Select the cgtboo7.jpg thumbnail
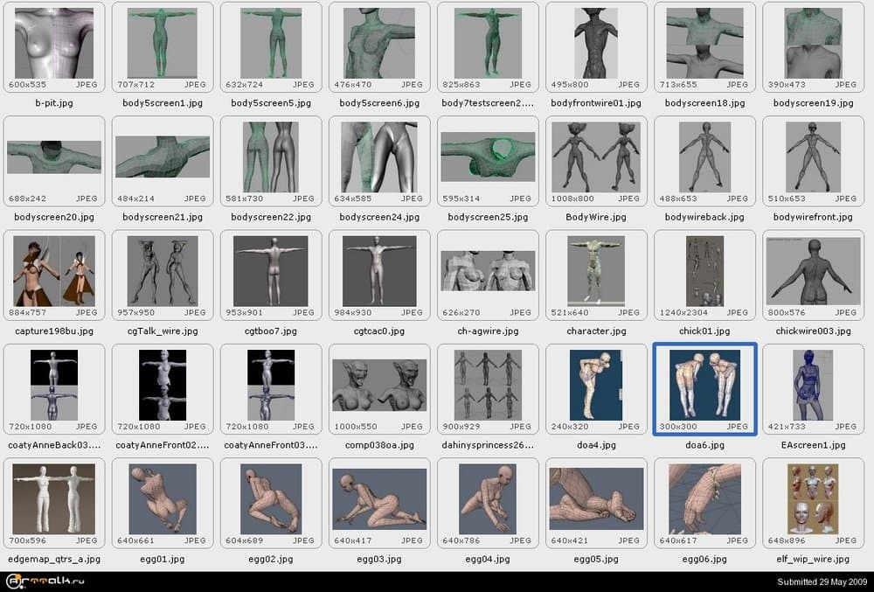Image resolution: width=874 pixels, height=592 pixels. tap(271, 271)
